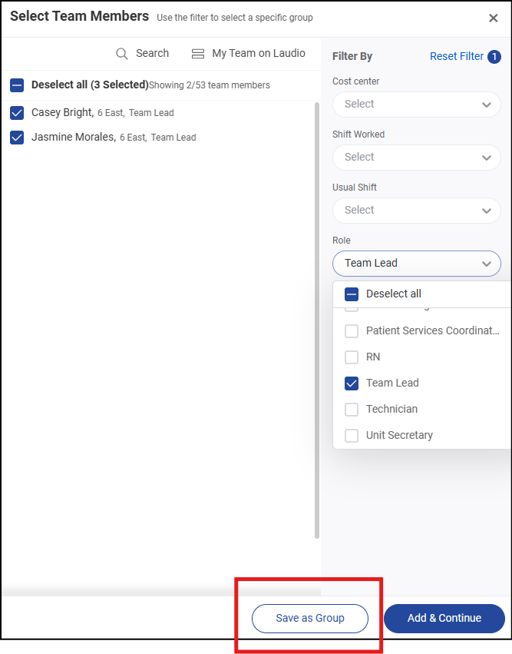Click the Role dropdown chevron arrow
512x654 pixels.
(486, 264)
